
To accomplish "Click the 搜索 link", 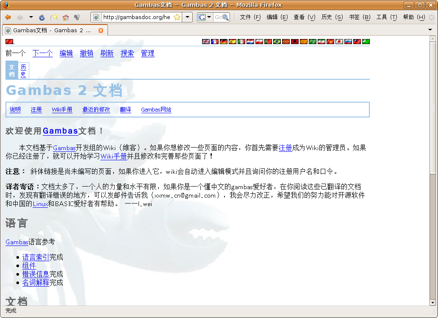I will click(128, 53).
